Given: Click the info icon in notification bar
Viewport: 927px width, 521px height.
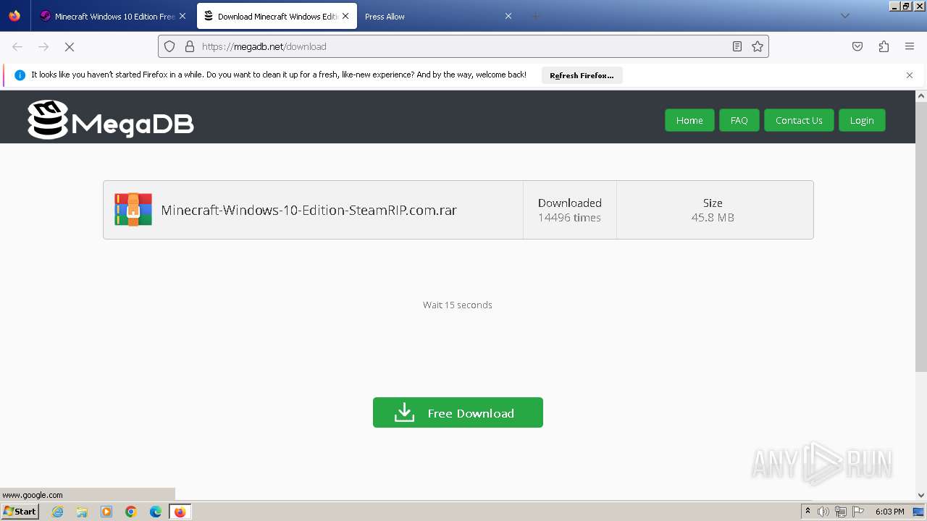Looking at the screenshot, I should tap(20, 75).
